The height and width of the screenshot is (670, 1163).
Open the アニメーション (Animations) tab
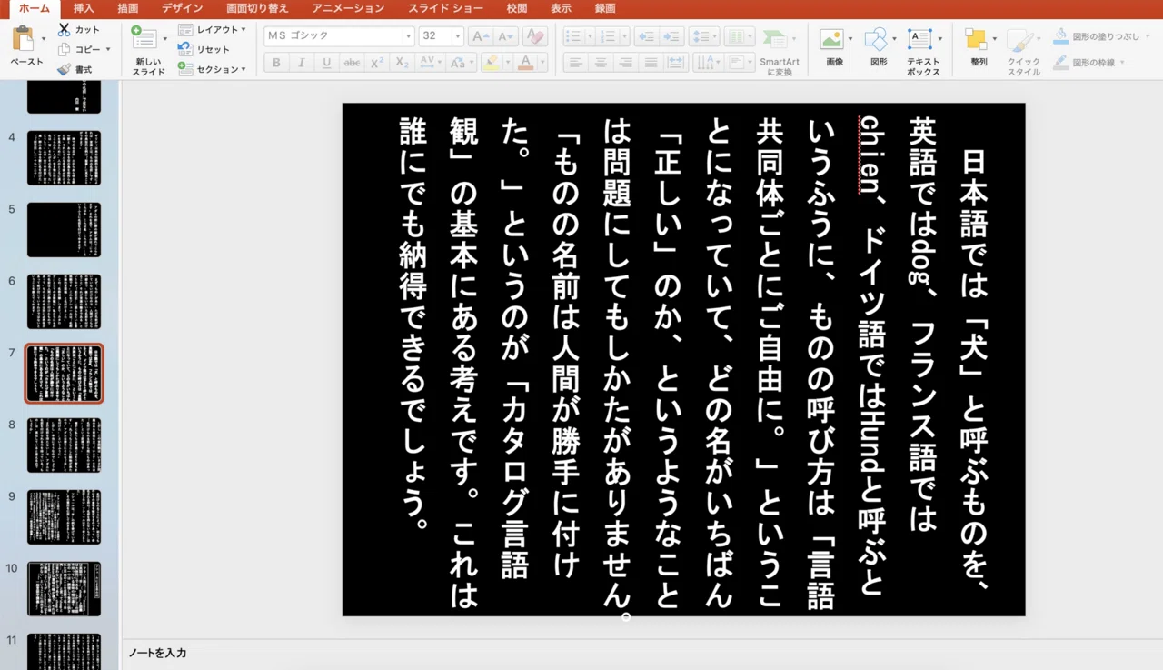coord(348,8)
